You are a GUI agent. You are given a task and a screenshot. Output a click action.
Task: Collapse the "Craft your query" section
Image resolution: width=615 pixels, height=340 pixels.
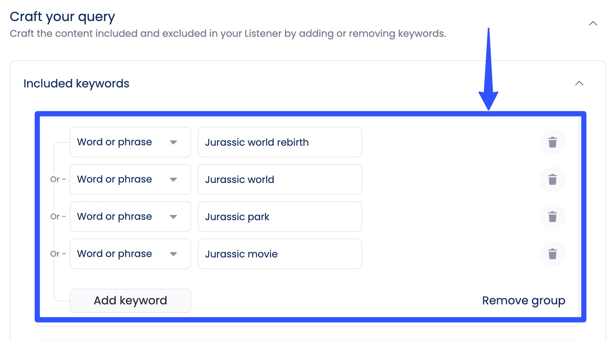pyautogui.click(x=593, y=23)
